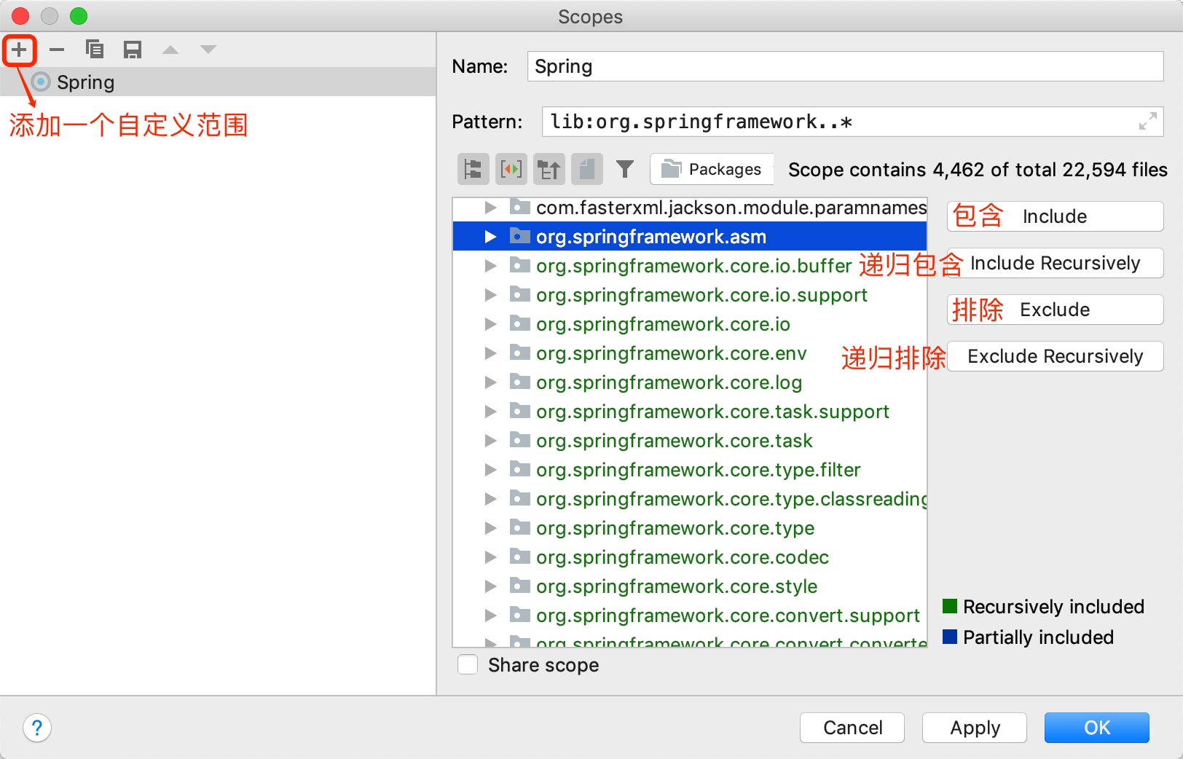Expand the pattern field editor icon
Image resolution: width=1183 pixels, height=759 pixels.
pos(1147,122)
